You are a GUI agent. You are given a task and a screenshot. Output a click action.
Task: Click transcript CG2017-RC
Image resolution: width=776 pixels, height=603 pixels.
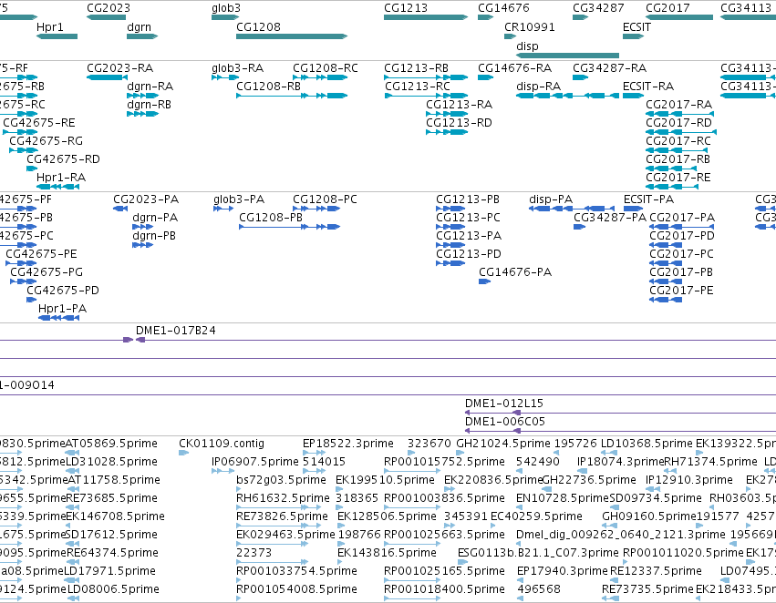pos(678,141)
